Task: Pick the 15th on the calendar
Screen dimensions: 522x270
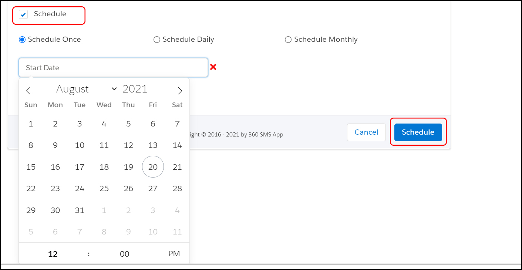Action: pos(31,167)
